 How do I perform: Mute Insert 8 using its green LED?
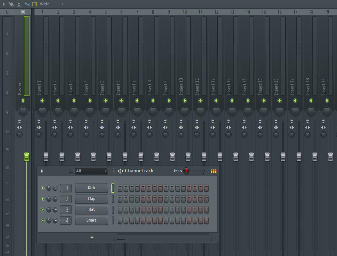click(153, 101)
